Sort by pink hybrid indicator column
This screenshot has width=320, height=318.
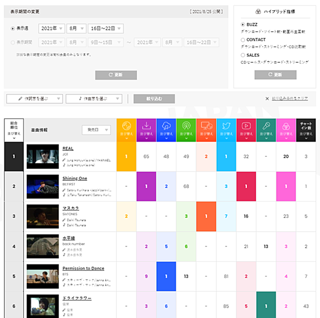point(286,130)
